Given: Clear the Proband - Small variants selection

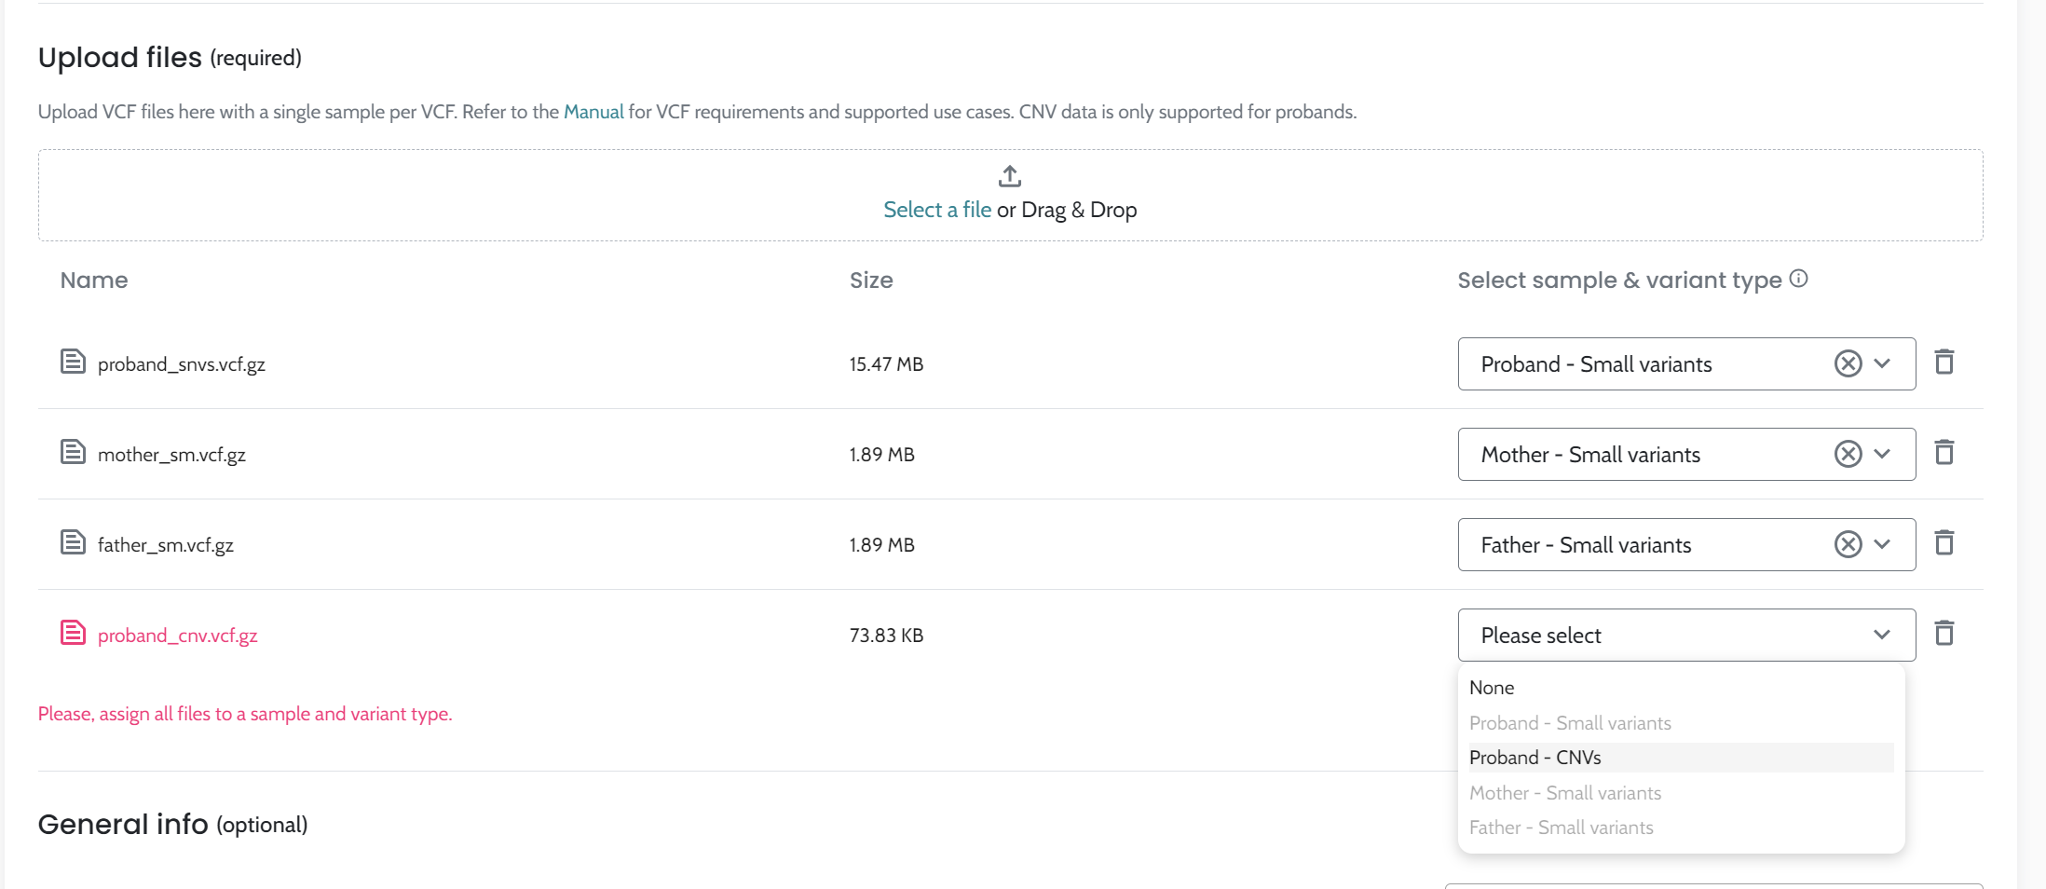Looking at the screenshot, I should [1848, 363].
